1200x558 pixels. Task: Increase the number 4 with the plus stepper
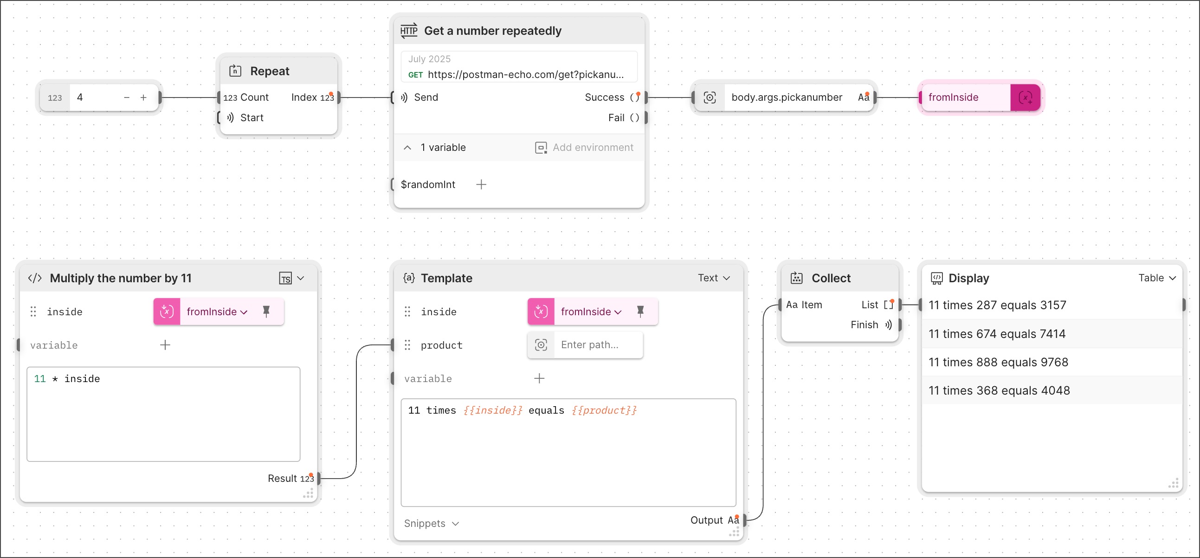point(143,97)
